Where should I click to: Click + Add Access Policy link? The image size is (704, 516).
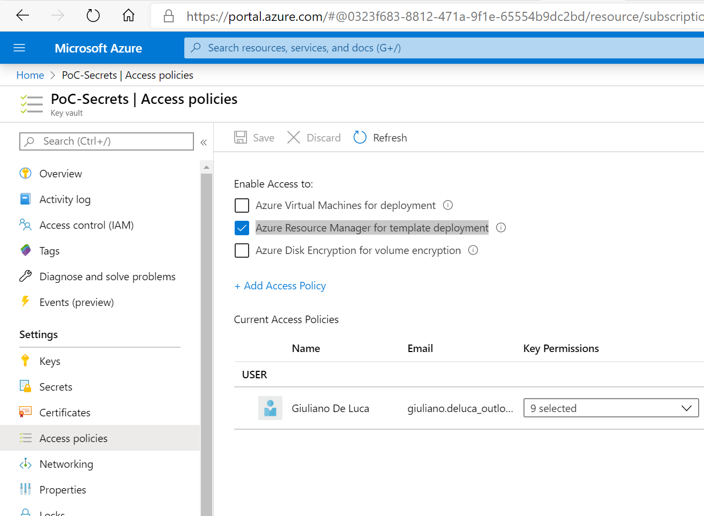point(280,286)
